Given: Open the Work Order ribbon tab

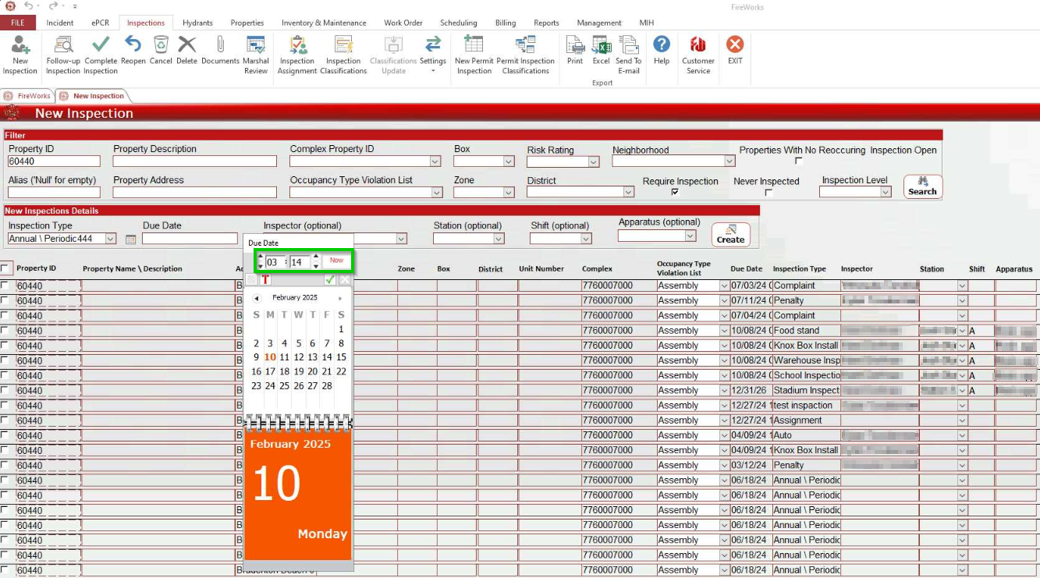Looking at the screenshot, I should click(403, 23).
